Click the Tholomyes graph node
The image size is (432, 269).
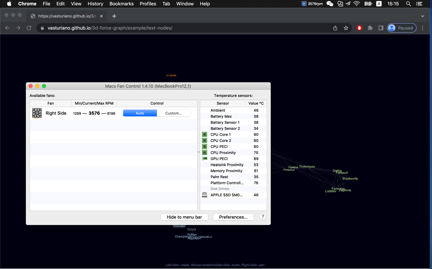click(307, 167)
